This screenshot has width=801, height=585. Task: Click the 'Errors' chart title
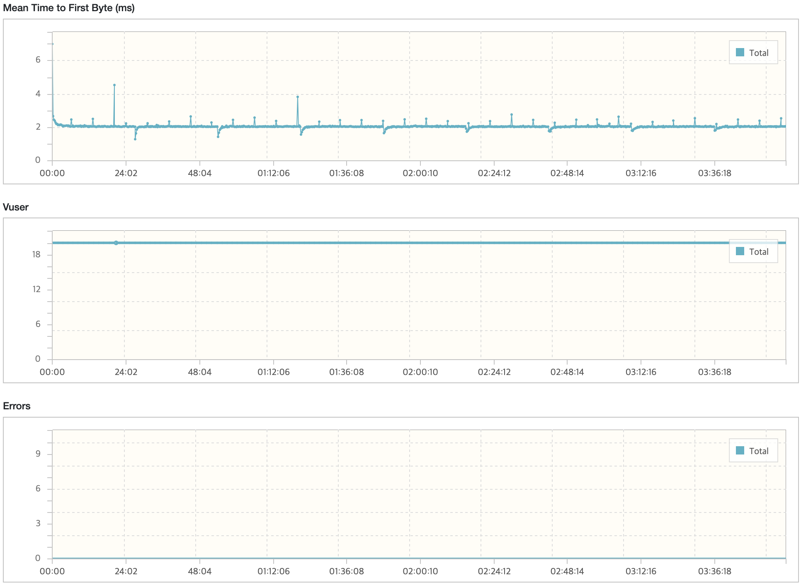click(x=17, y=406)
